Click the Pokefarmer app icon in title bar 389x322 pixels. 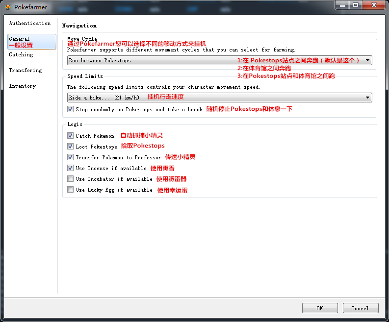click(x=8, y=7)
